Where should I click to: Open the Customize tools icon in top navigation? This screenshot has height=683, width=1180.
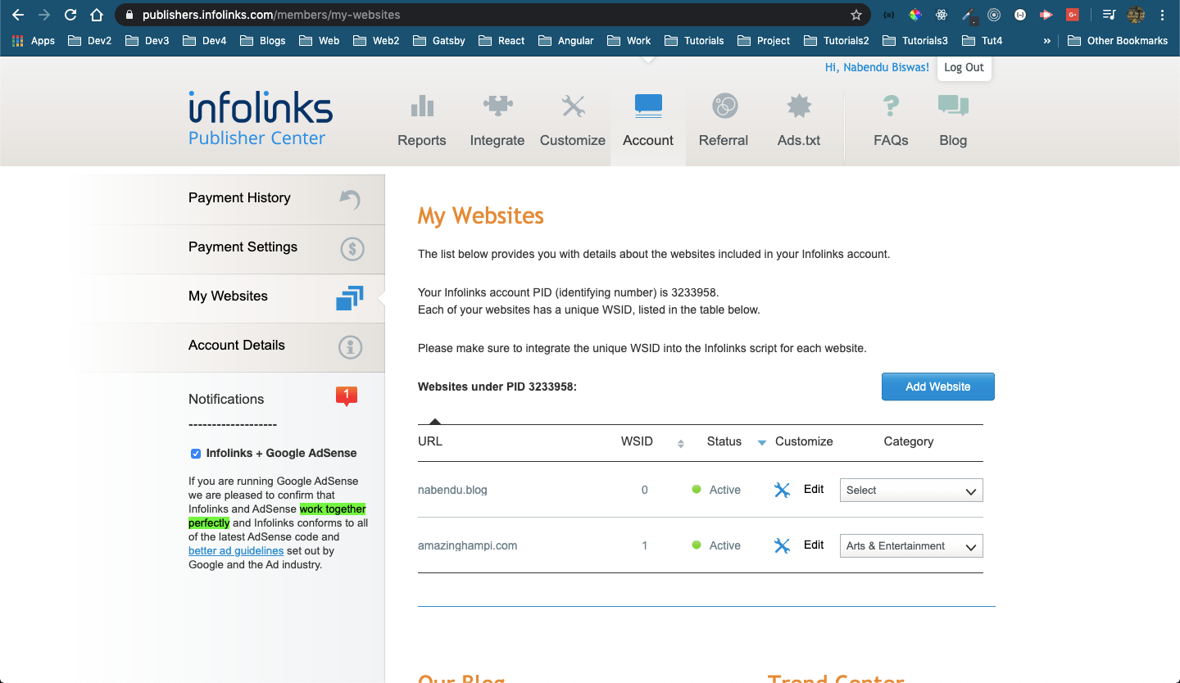point(573,106)
